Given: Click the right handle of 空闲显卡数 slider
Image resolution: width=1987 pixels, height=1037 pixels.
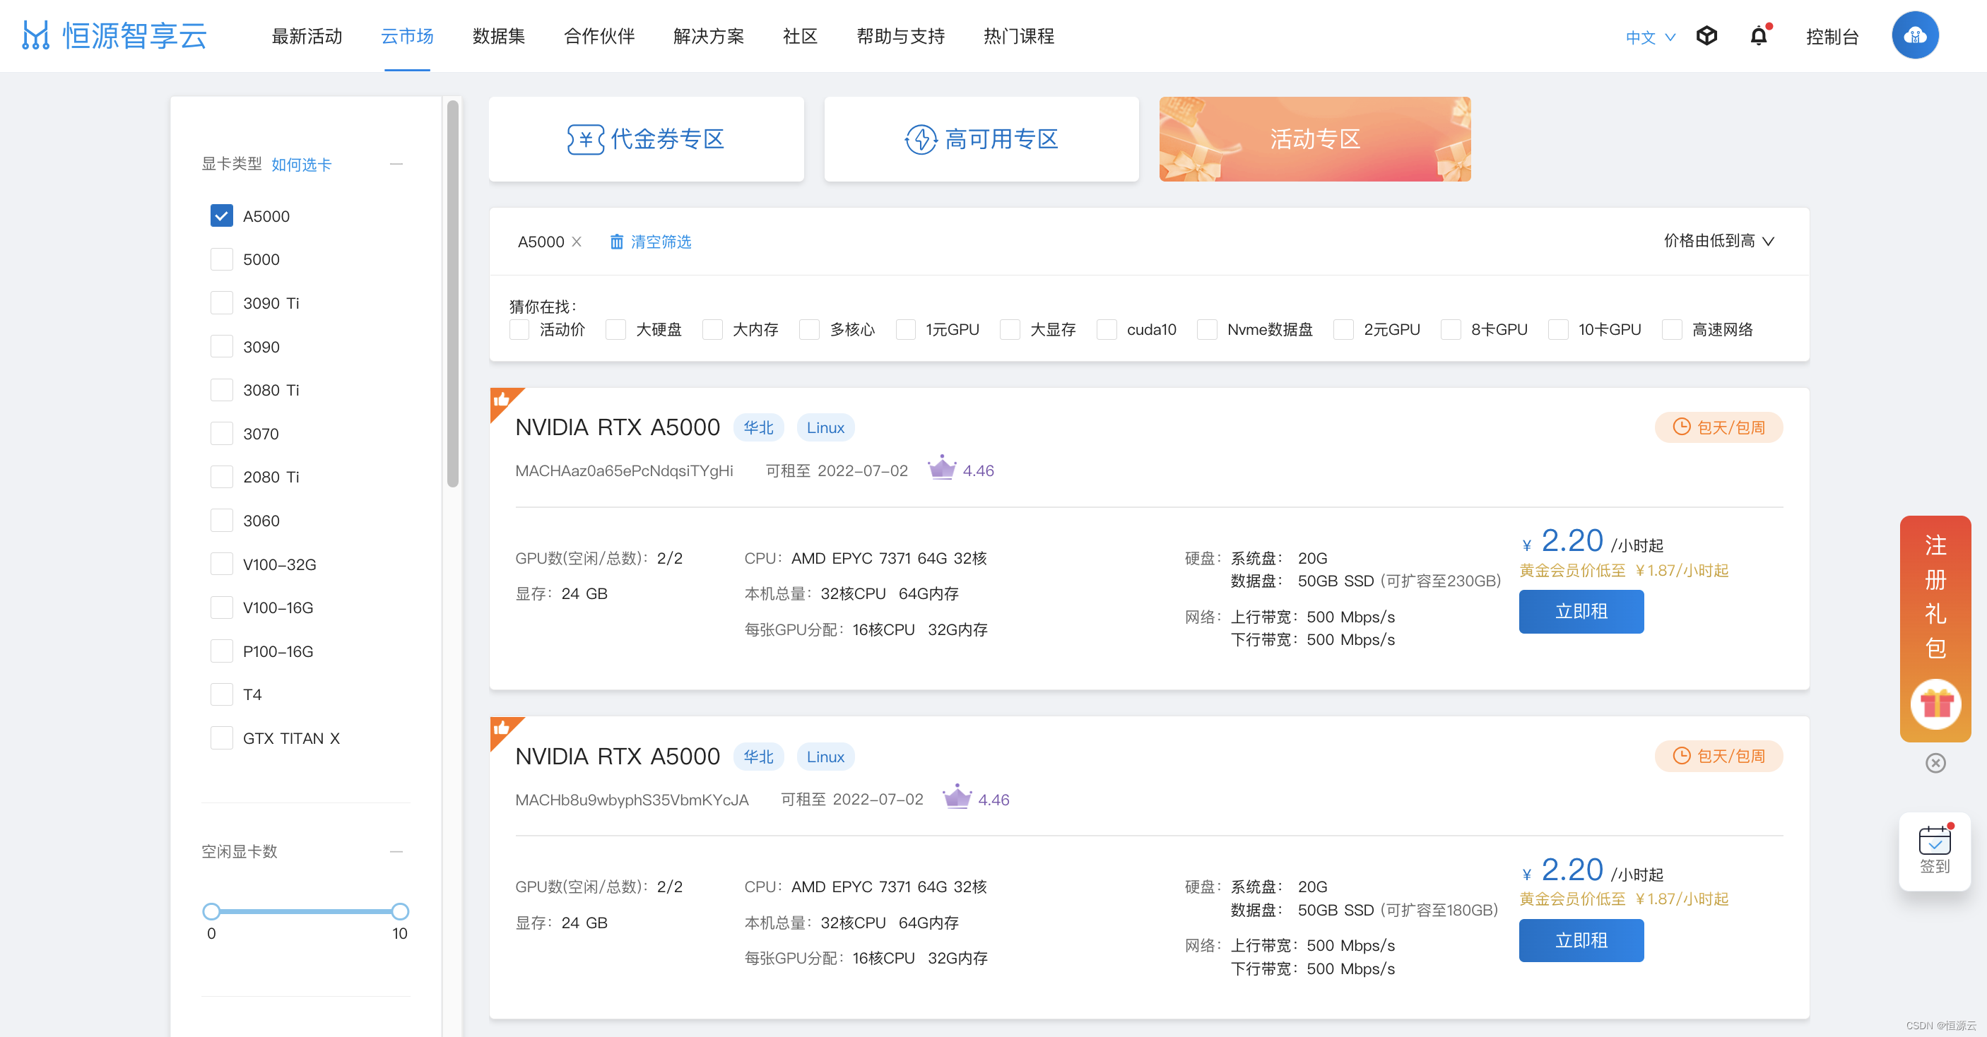Looking at the screenshot, I should 399,911.
